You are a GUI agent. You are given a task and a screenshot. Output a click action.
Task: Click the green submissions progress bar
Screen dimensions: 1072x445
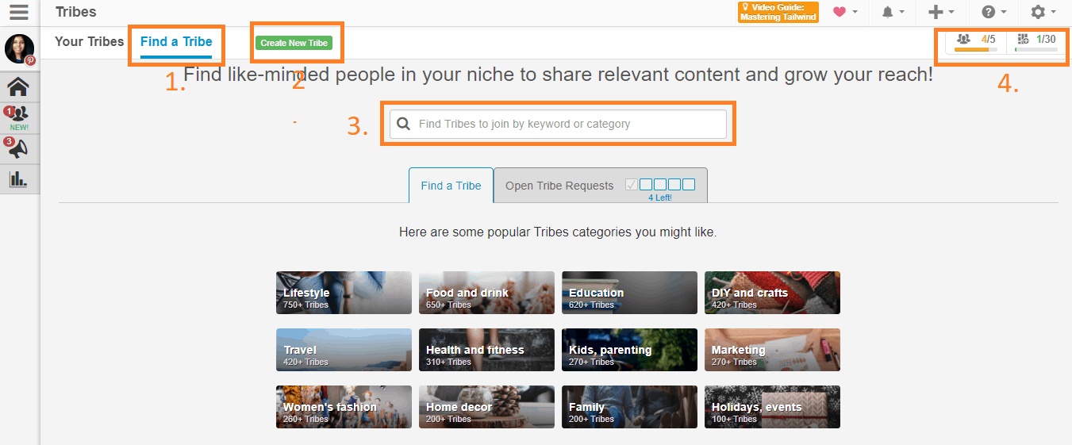click(x=1035, y=49)
